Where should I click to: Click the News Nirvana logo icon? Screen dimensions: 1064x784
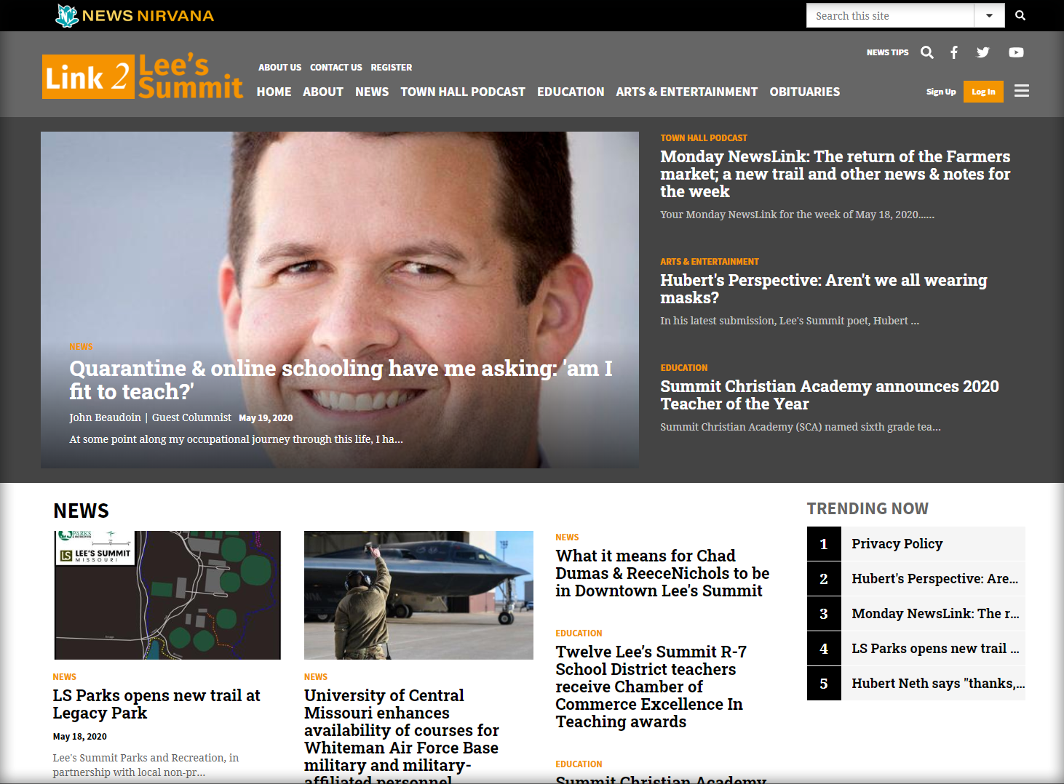[x=67, y=15]
